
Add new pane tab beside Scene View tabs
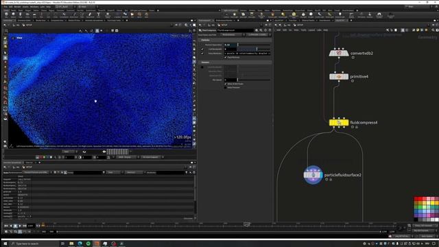tap(127, 21)
